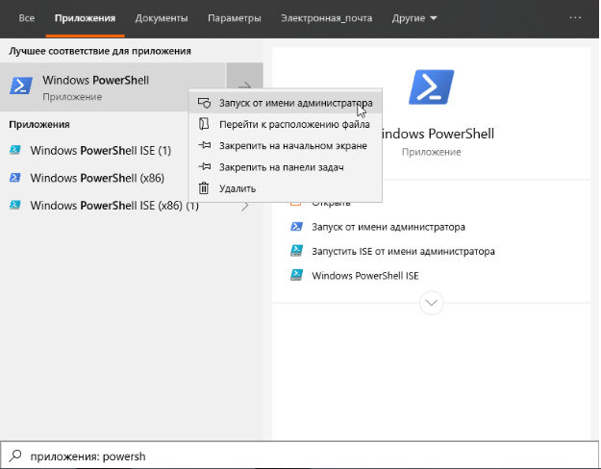Click Лучшее соответствие для приложения header

click(x=100, y=51)
